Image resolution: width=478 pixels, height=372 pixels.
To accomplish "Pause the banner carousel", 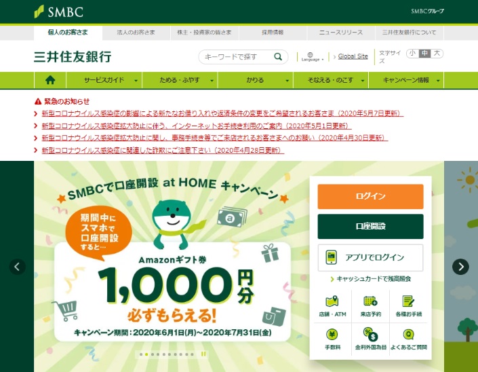I will 203,354.
